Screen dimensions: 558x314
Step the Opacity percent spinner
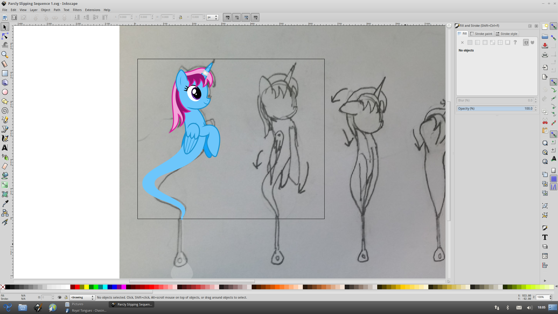click(x=536, y=108)
